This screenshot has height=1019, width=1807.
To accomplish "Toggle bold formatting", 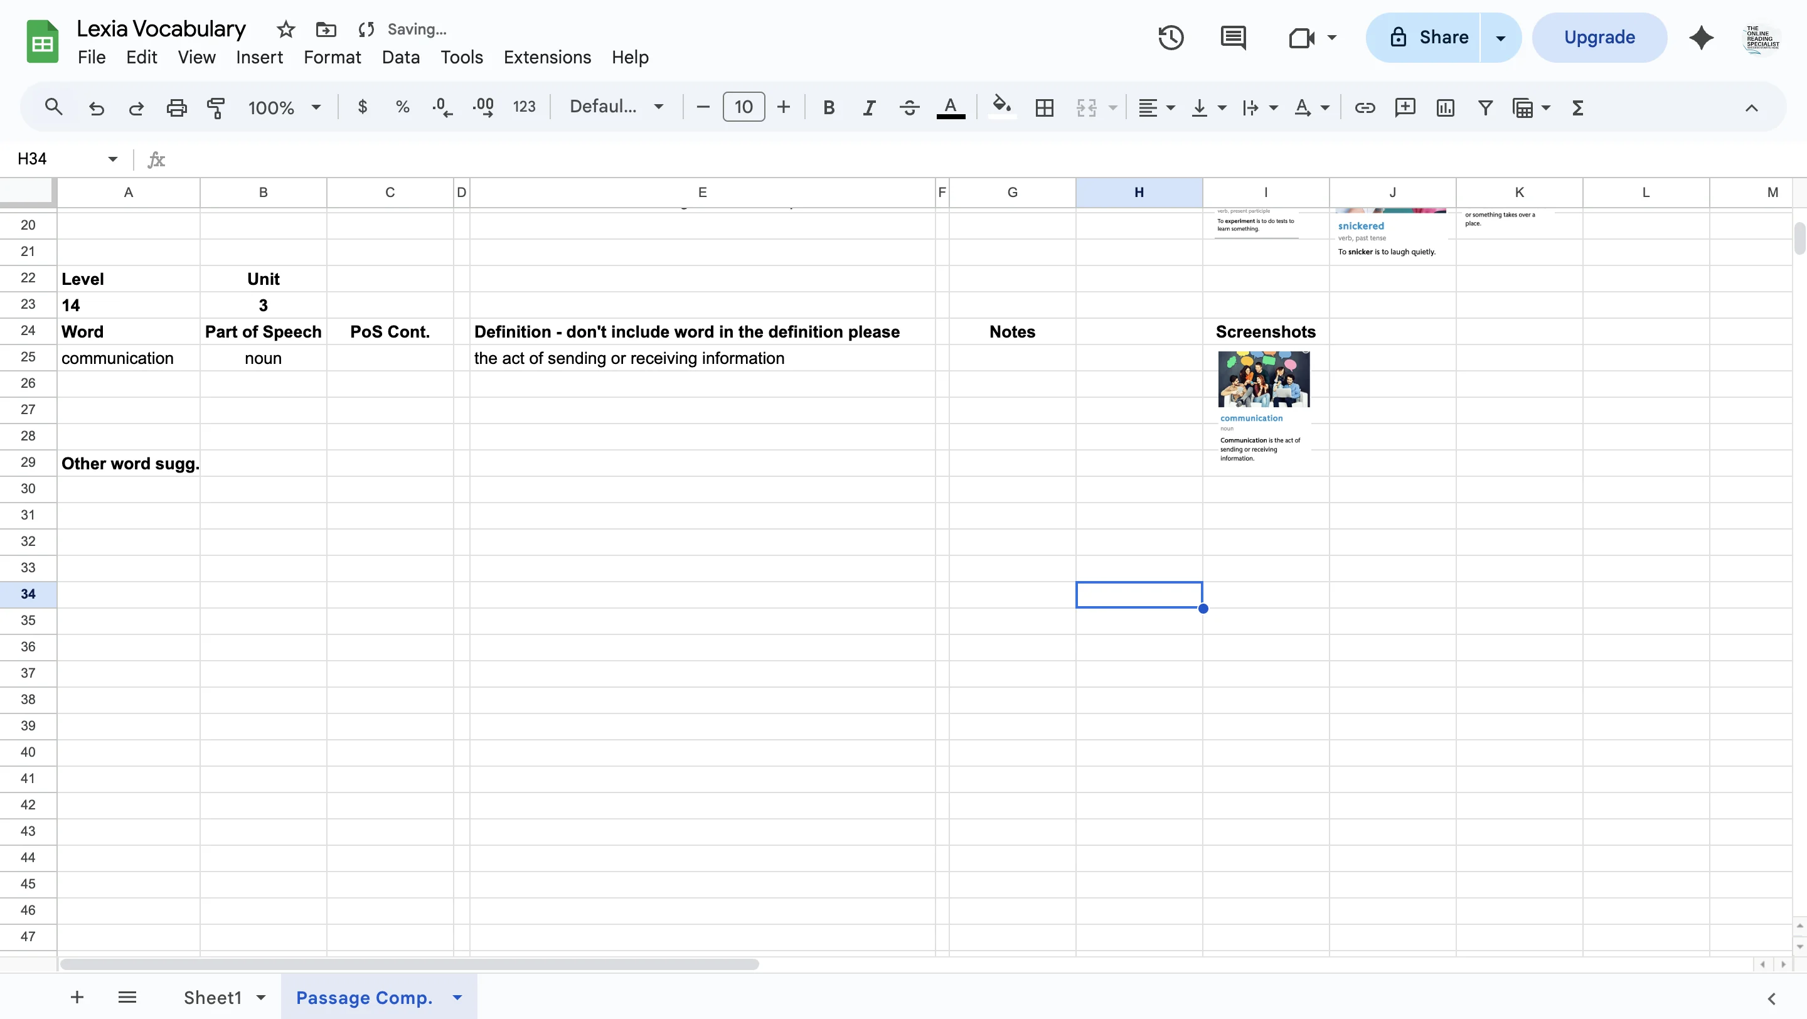I will click(x=828, y=107).
